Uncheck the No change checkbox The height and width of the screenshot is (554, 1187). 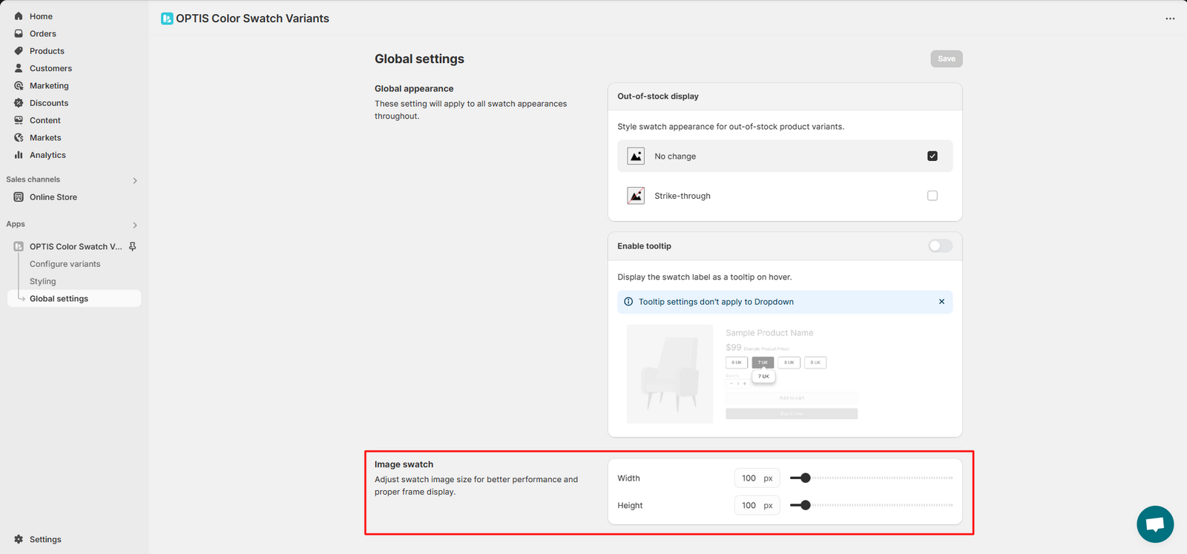[x=933, y=156]
